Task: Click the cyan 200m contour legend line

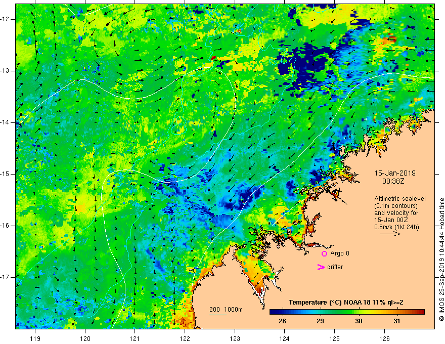Action: [x=217, y=315]
